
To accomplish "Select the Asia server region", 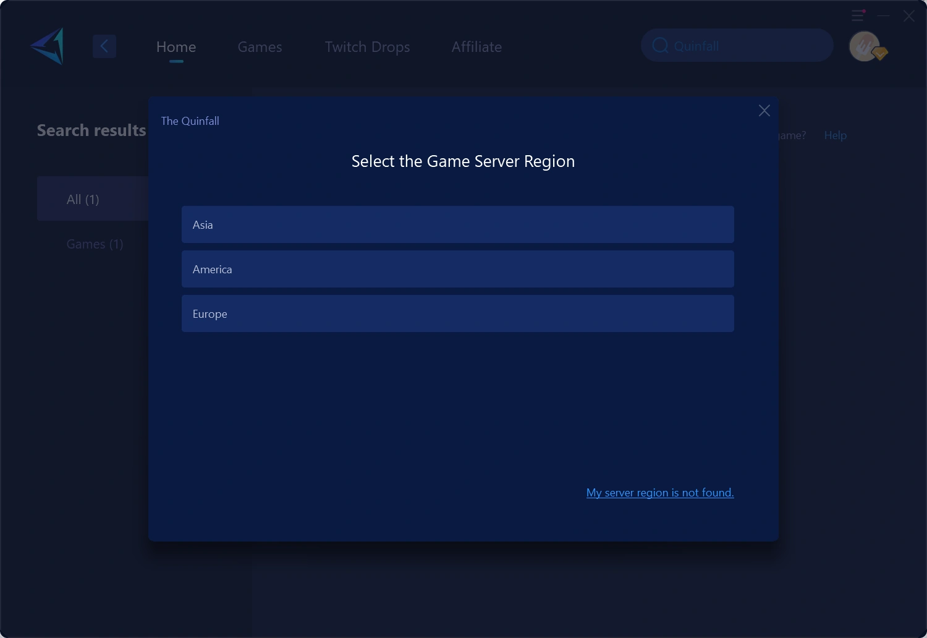I will point(457,224).
